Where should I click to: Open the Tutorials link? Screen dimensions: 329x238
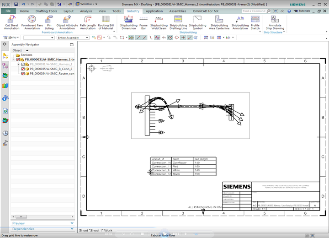(x=302, y=11)
